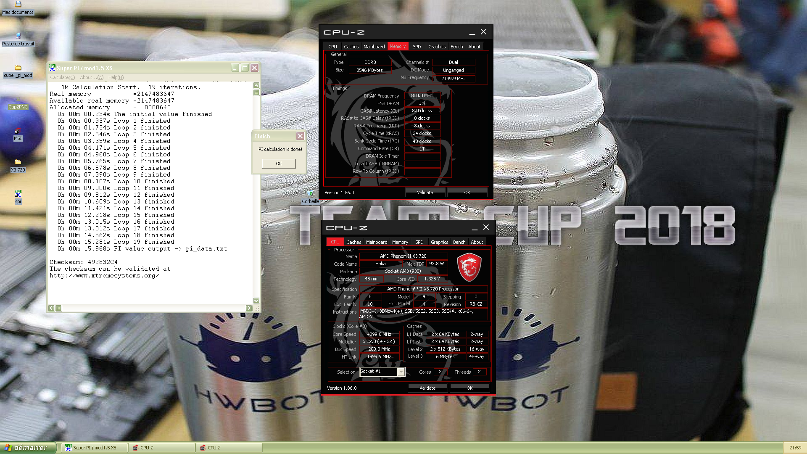Click Super PI scrollbar down arrow
The height and width of the screenshot is (454, 807).
256,301
